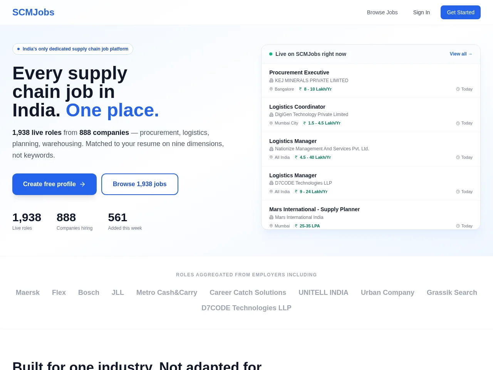Click the building icon beside Nationize Management And Services

271,149
